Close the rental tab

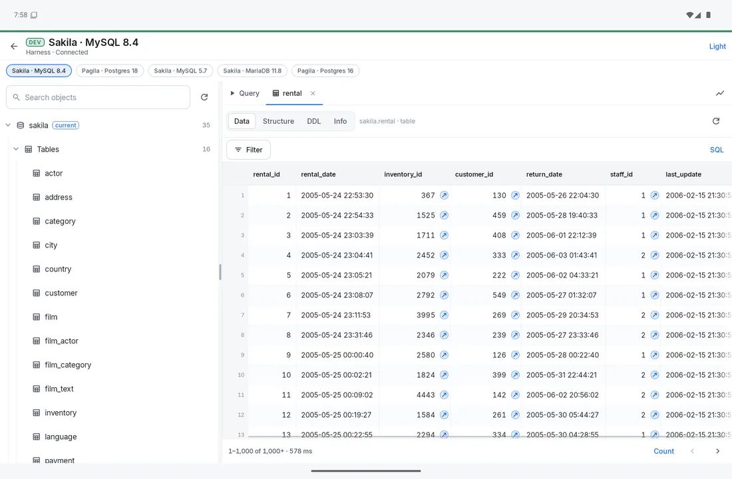coord(313,93)
